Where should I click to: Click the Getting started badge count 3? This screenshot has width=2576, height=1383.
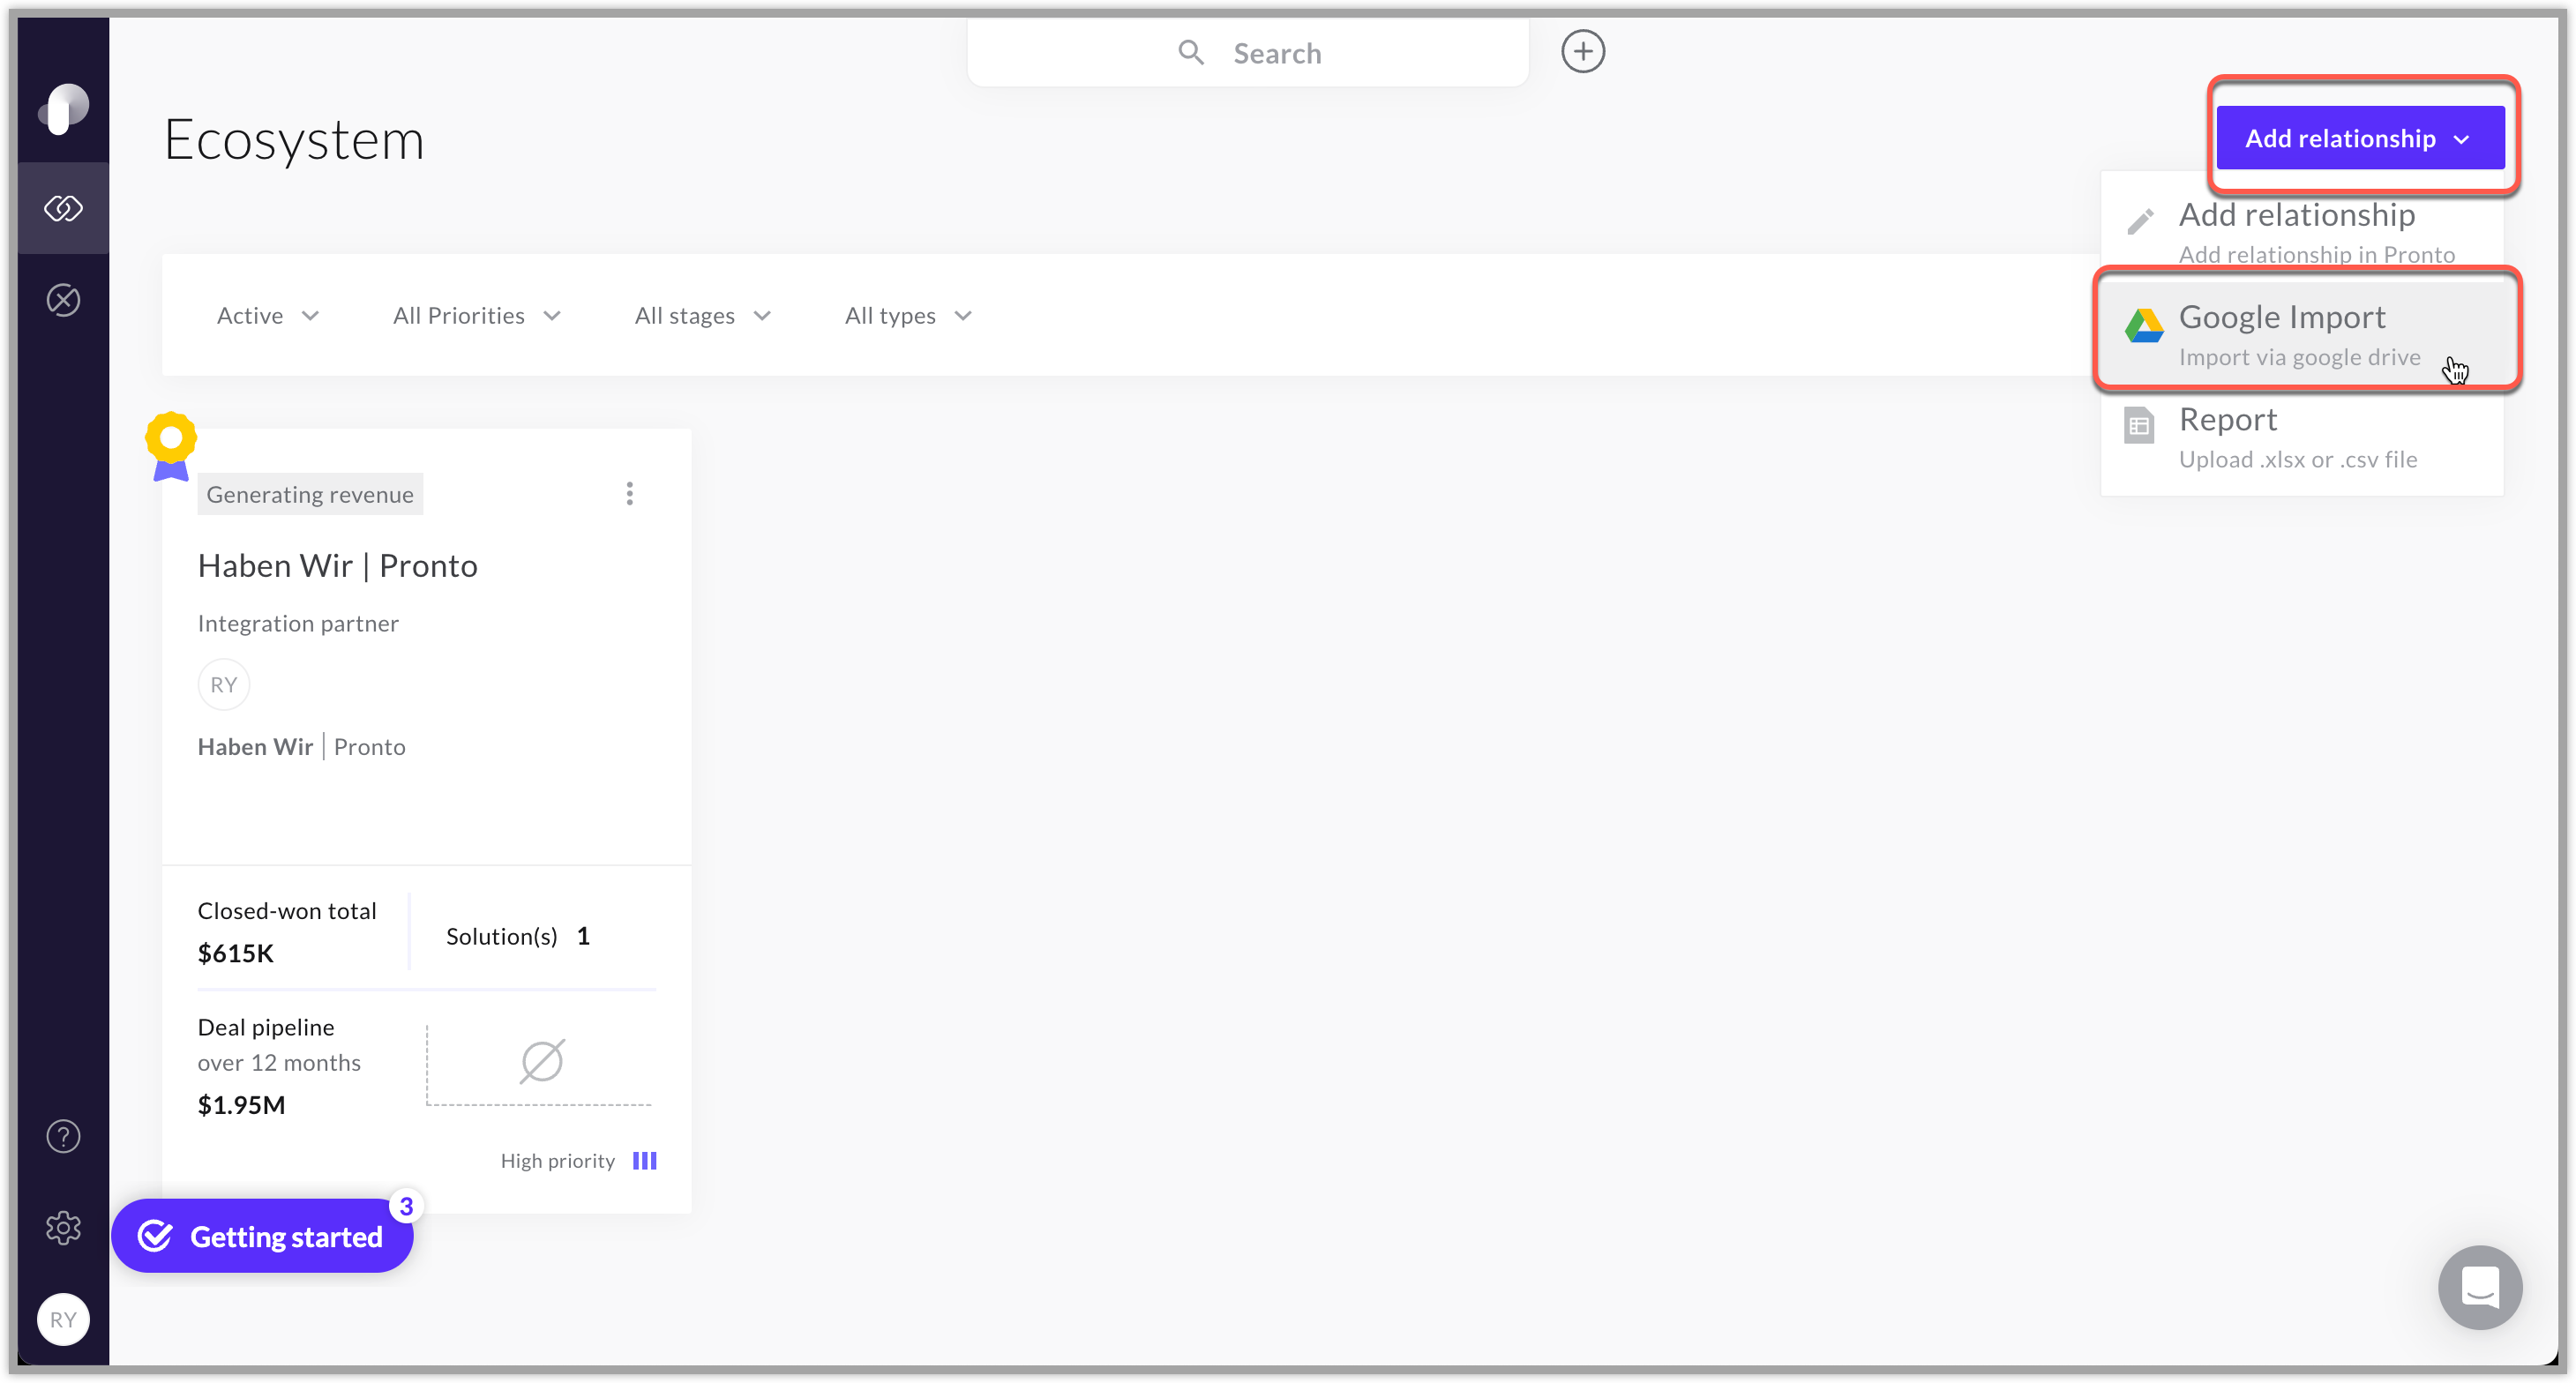[406, 1206]
